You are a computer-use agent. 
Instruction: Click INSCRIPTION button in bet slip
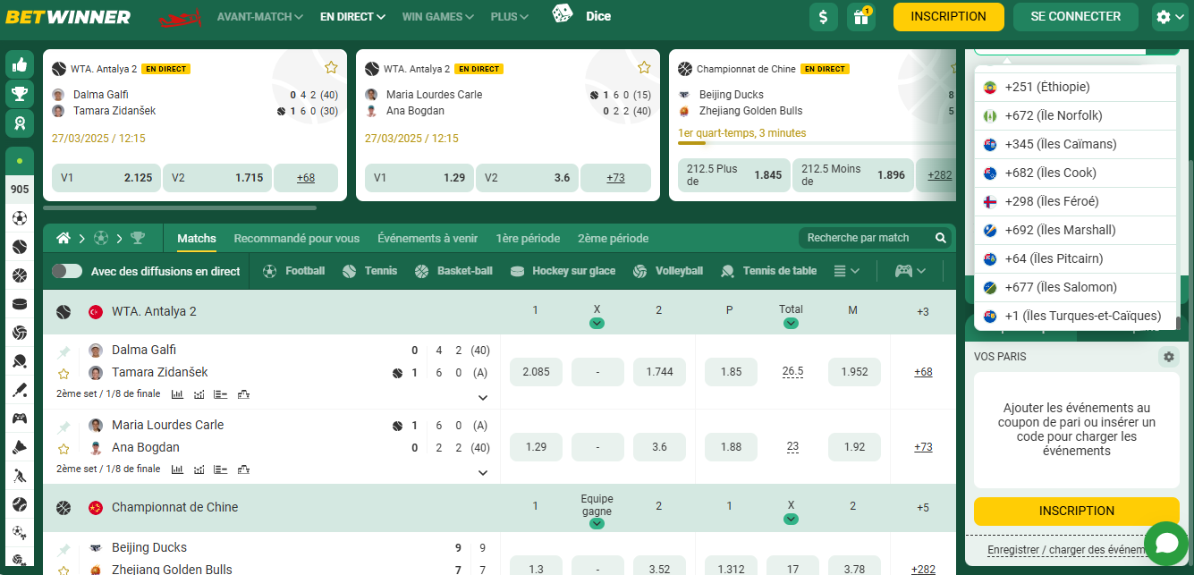click(1077, 512)
